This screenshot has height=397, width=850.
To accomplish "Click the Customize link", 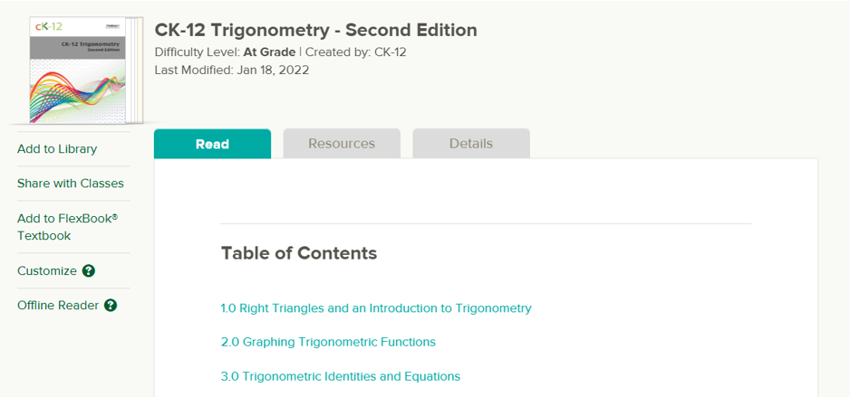I will pyautogui.click(x=46, y=271).
